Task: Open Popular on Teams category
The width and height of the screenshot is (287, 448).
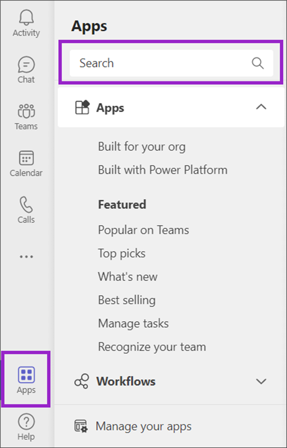Action: [x=143, y=230]
